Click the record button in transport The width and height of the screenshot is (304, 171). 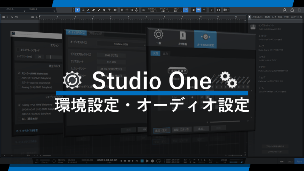point(153,161)
